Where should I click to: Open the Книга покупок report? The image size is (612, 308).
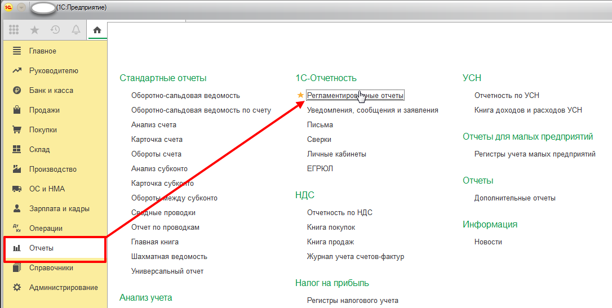(331, 227)
